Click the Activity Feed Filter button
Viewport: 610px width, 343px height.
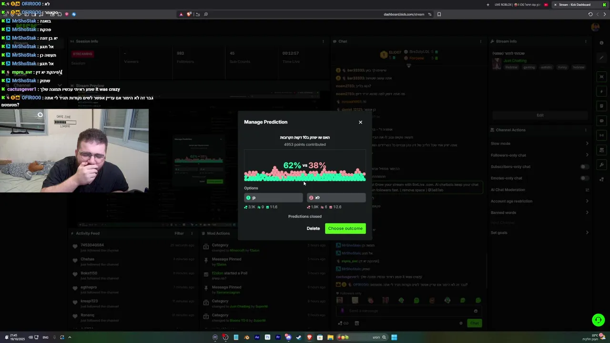click(179, 233)
